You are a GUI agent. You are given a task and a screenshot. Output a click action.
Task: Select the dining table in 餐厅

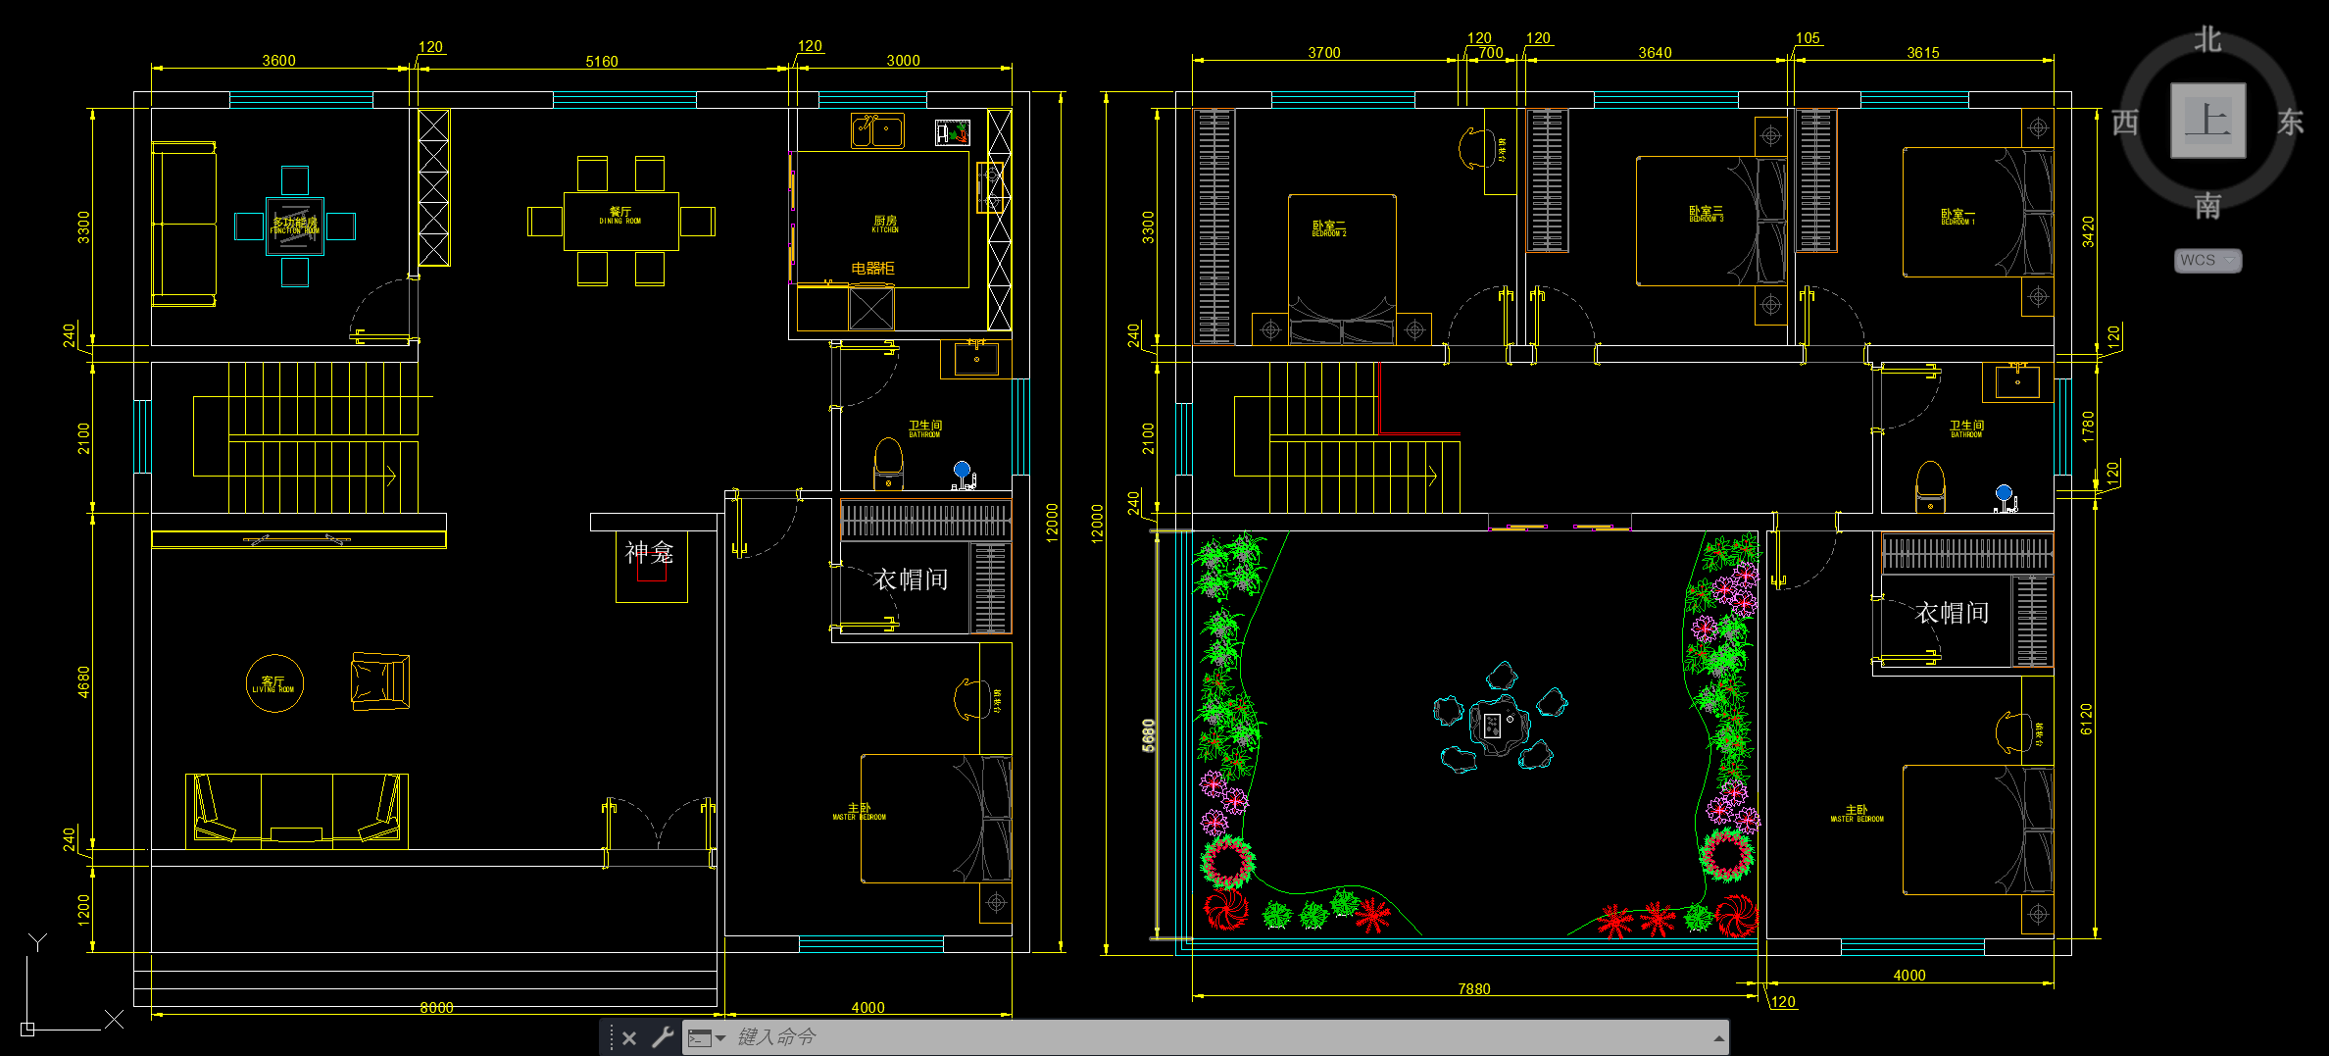tap(621, 222)
